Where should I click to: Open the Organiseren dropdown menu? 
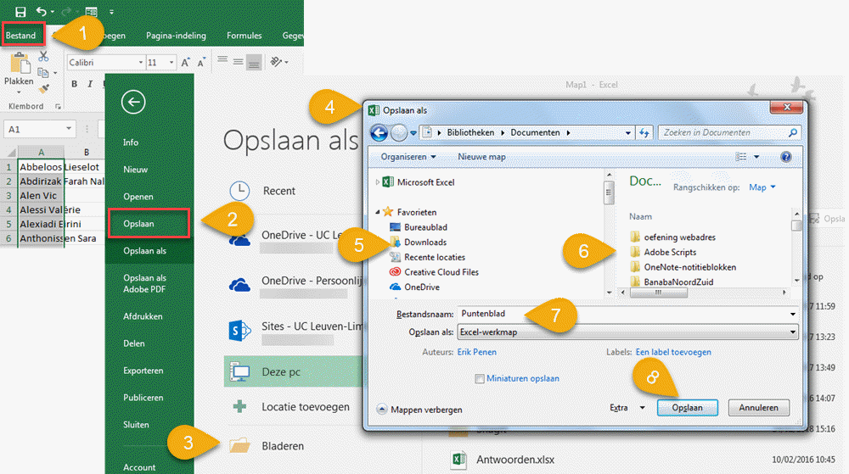[x=408, y=157]
